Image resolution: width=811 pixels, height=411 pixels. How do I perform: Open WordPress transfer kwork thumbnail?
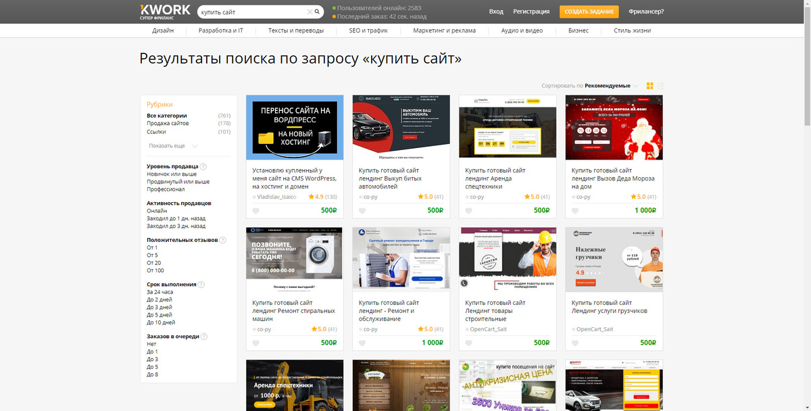coord(295,127)
